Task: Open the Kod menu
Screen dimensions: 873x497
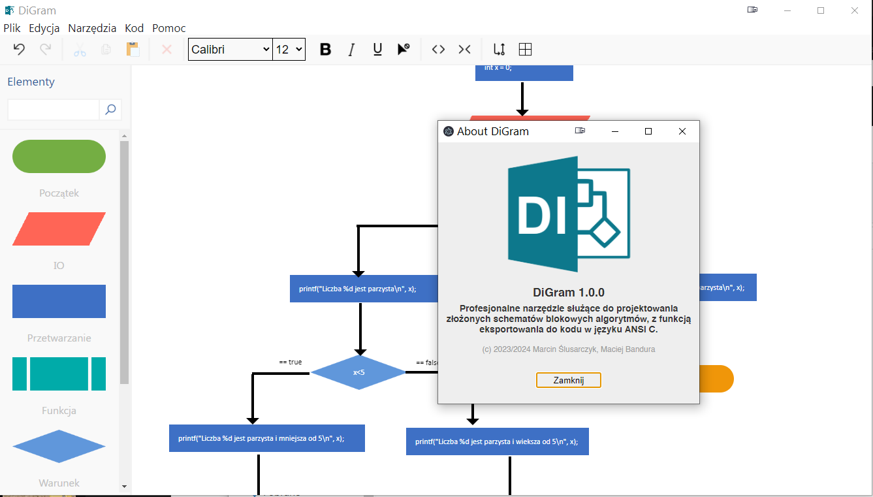Action: (135, 28)
